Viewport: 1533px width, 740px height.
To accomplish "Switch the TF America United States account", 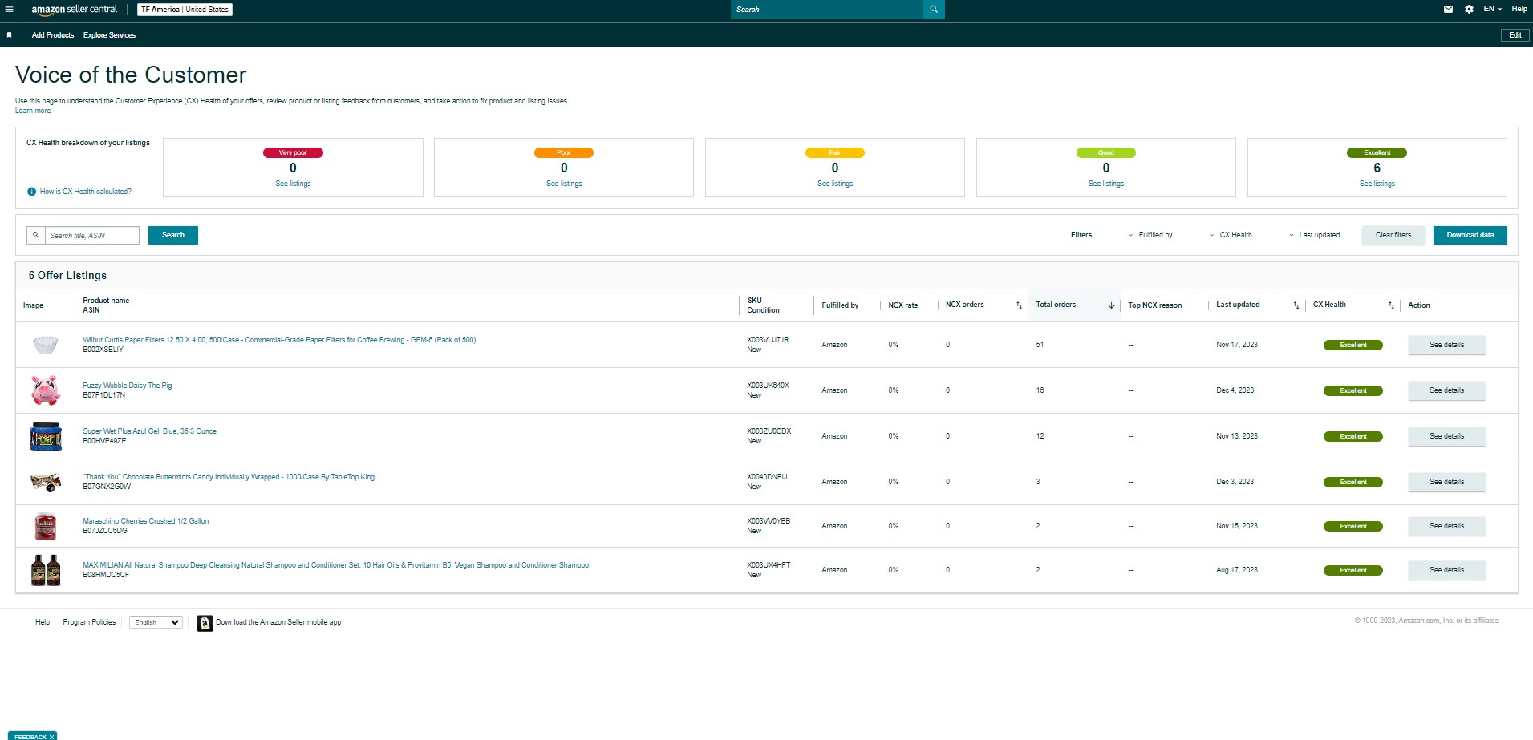I will coord(185,10).
